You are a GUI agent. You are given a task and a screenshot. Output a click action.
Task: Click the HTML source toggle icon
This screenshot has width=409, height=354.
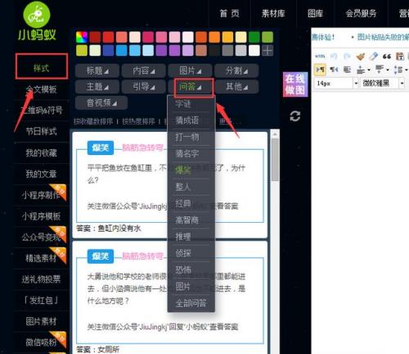tap(320, 57)
